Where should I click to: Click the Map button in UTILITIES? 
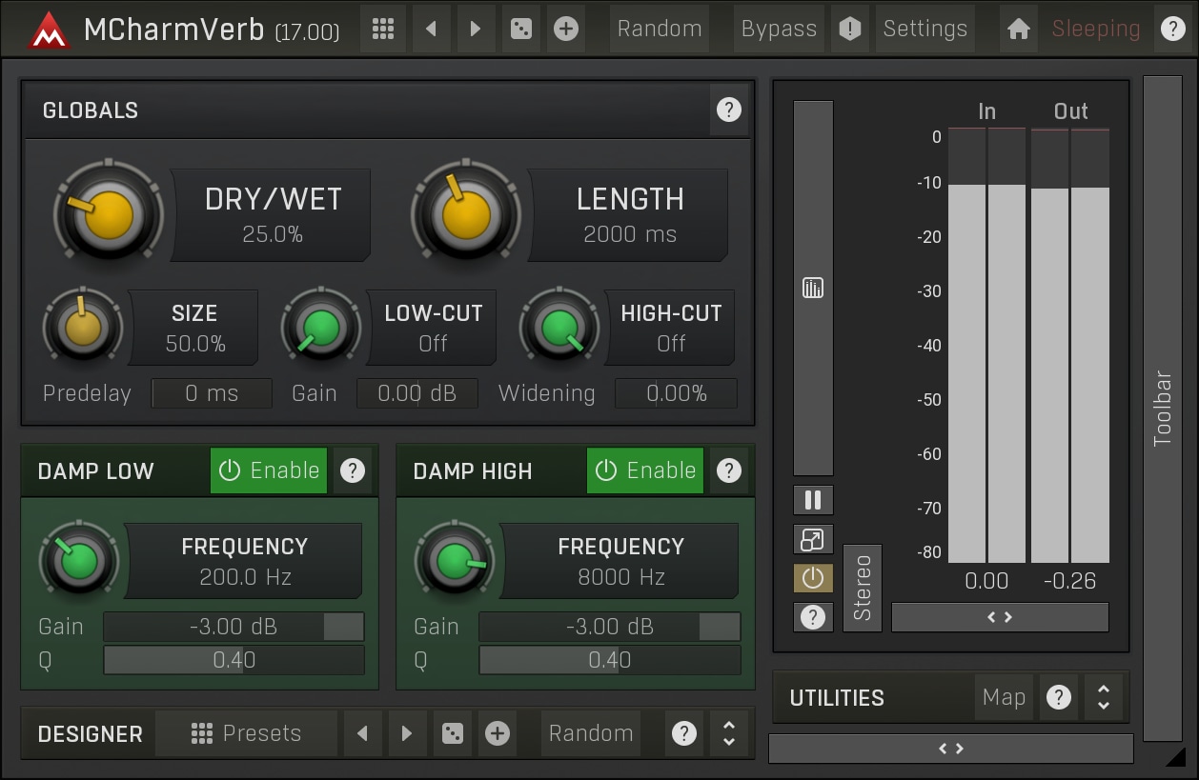(x=1004, y=698)
